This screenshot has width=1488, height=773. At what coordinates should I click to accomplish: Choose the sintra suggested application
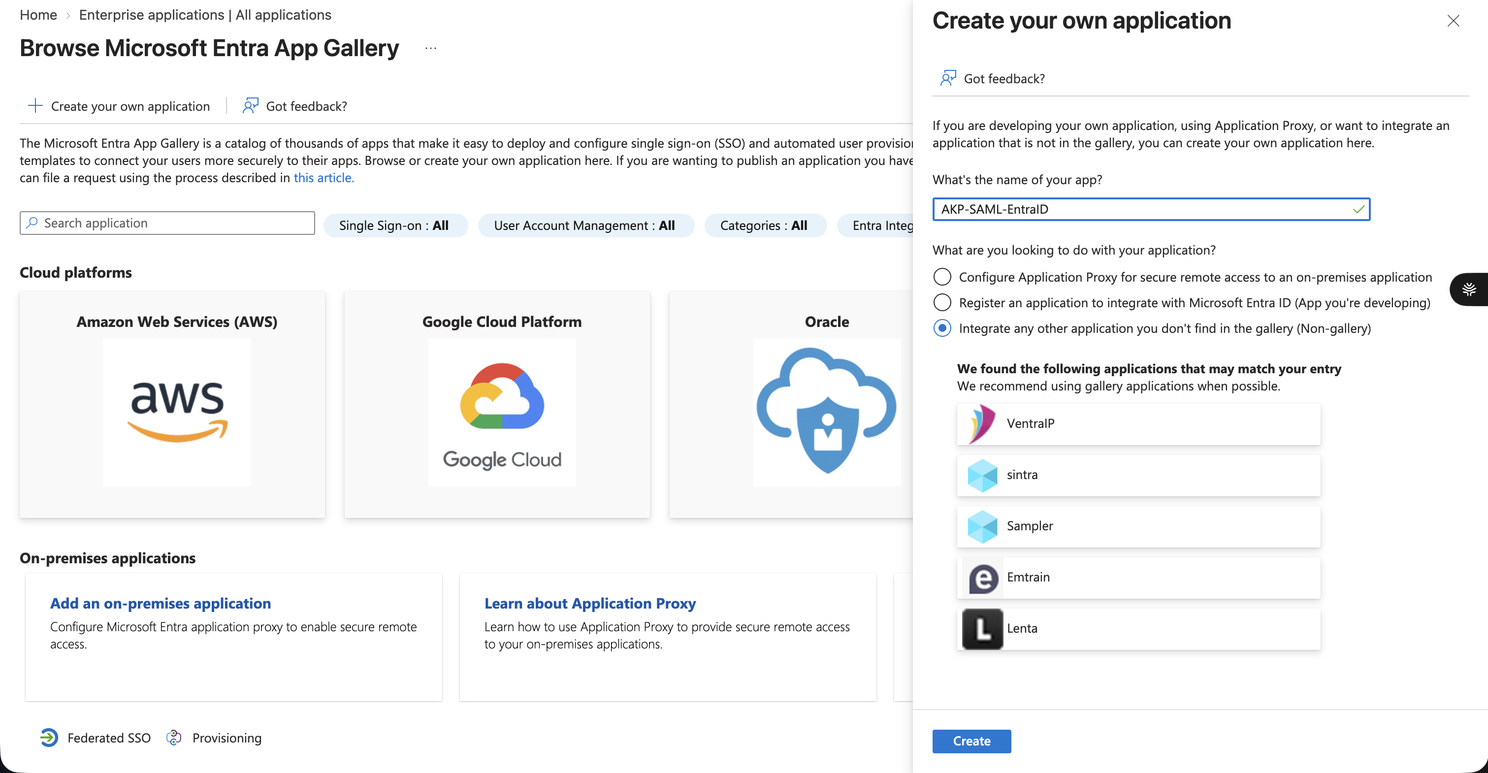[1138, 476]
